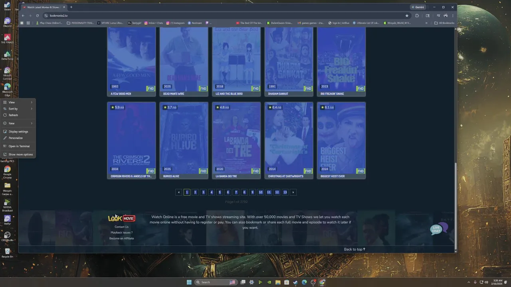Expand the hidden bookmarks chevron

coord(426,23)
